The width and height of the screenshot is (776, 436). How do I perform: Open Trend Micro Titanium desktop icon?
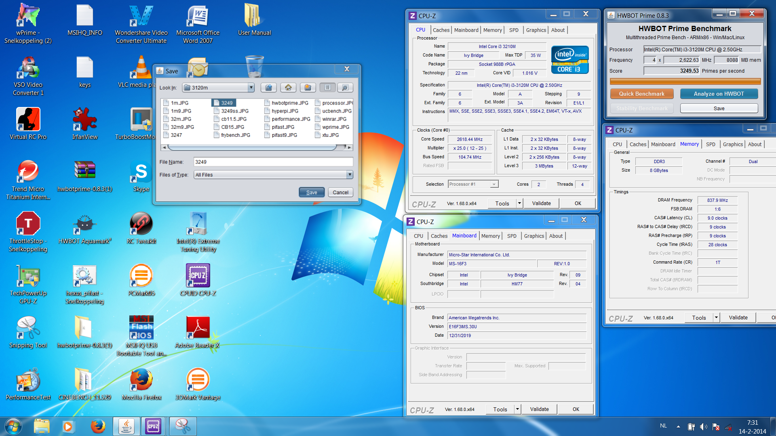28,180
